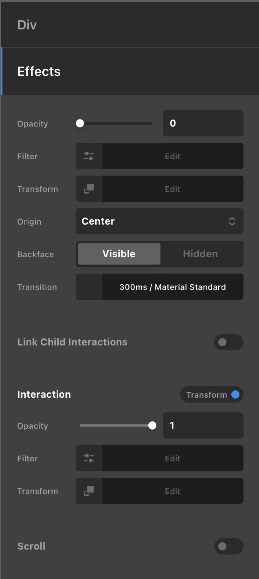Viewport: 259px width, 579px height.
Task: Toggle the Link Child Interactions switch
Action: tap(228, 342)
